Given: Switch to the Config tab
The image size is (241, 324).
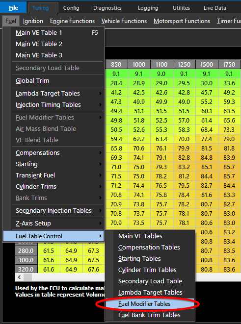Looking at the screenshot, I should (x=71, y=8).
